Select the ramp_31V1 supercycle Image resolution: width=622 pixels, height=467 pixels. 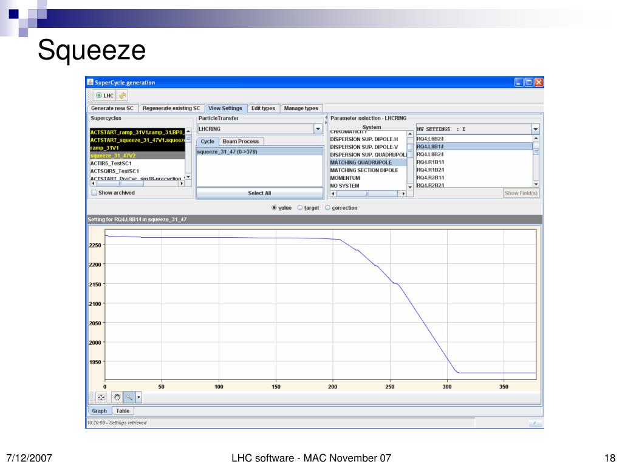coord(137,148)
